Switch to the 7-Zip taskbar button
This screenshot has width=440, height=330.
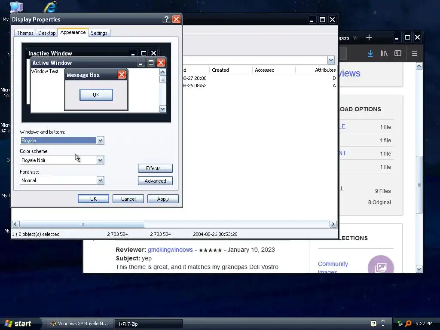[x=148, y=324]
